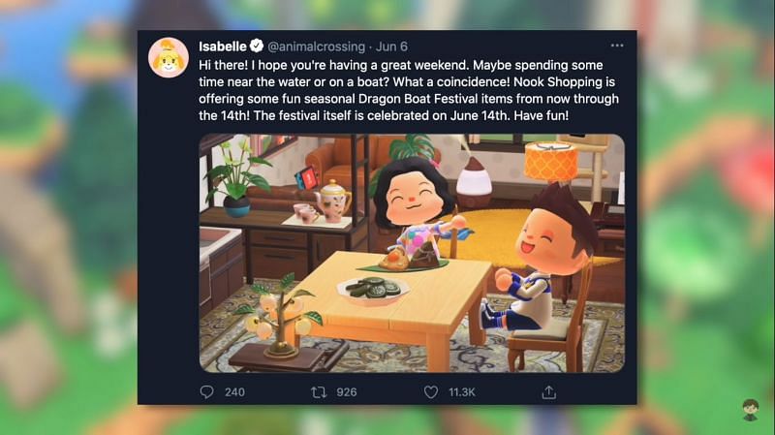Image resolution: width=775 pixels, height=435 pixels.
Task: Click the tweet body text
Action: 409,90
